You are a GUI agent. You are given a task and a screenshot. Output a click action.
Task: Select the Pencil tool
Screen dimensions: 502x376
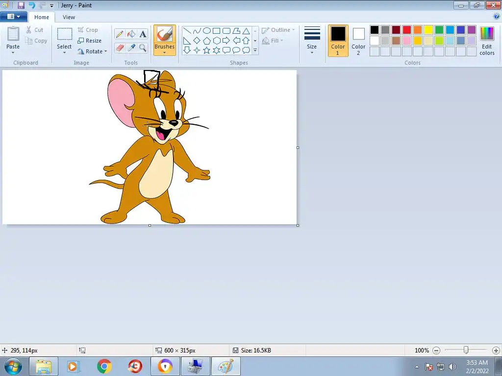[120, 34]
